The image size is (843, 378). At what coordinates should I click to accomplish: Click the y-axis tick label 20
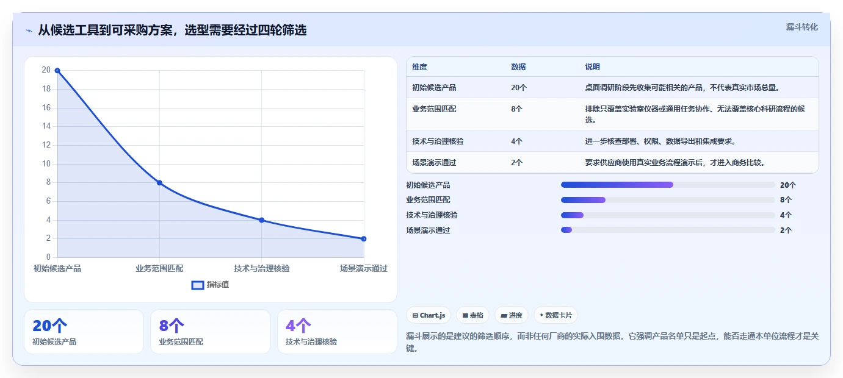tap(46, 70)
